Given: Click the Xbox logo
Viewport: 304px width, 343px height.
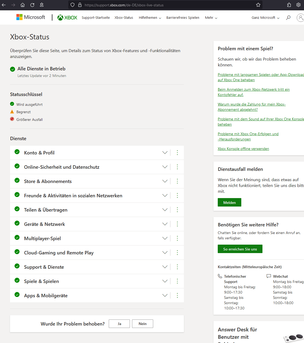Looking at the screenshot, I should pos(67,17).
